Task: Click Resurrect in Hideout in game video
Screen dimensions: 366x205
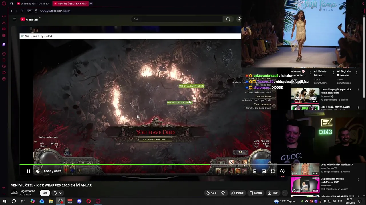Action: point(155,140)
